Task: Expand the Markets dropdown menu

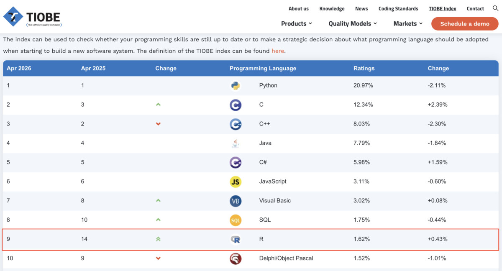Action: (408, 23)
